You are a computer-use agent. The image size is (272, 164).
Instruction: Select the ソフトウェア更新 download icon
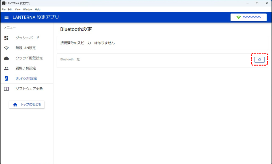(x=7, y=89)
